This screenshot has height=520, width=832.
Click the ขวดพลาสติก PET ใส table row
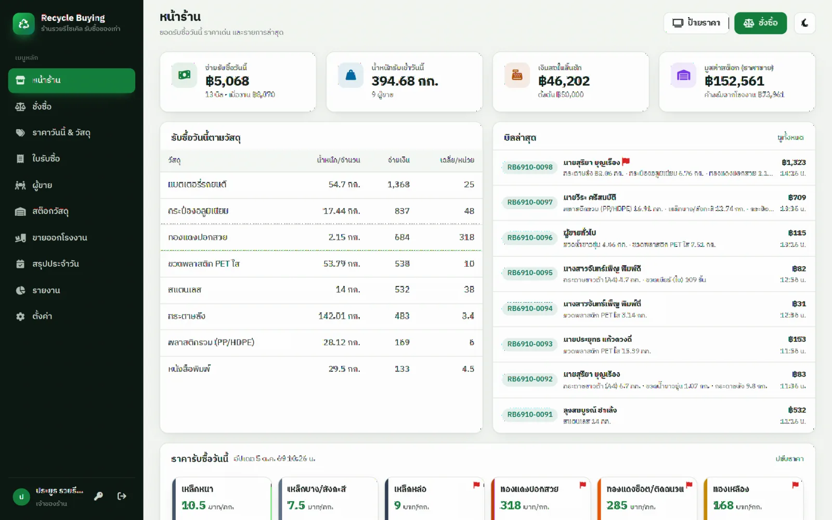[321, 264]
